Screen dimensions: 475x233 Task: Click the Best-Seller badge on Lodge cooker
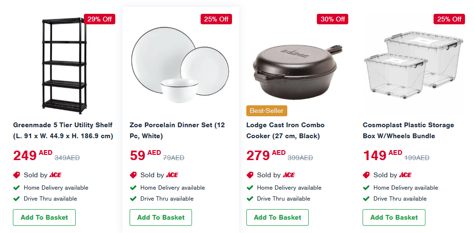267,111
